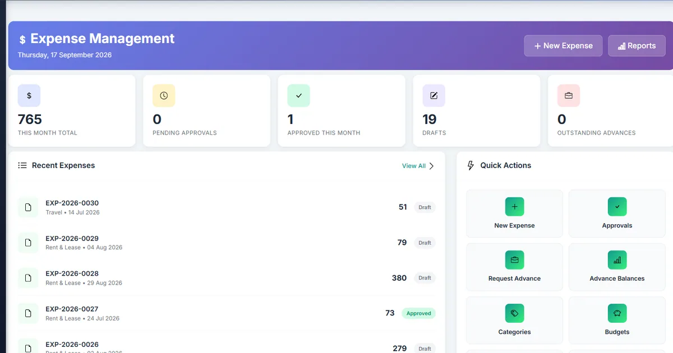Open the Categories quick action tile
The height and width of the screenshot is (353, 673).
[514, 320]
